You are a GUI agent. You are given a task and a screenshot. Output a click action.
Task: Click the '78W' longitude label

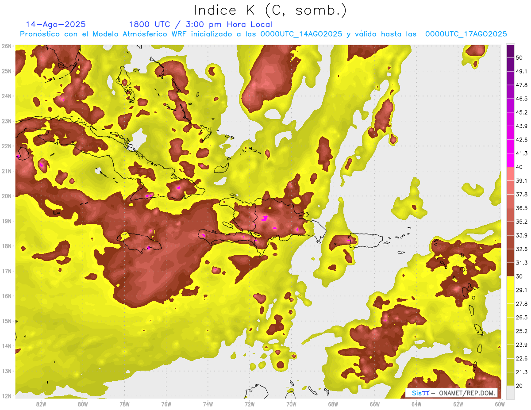[x=124, y=404]
